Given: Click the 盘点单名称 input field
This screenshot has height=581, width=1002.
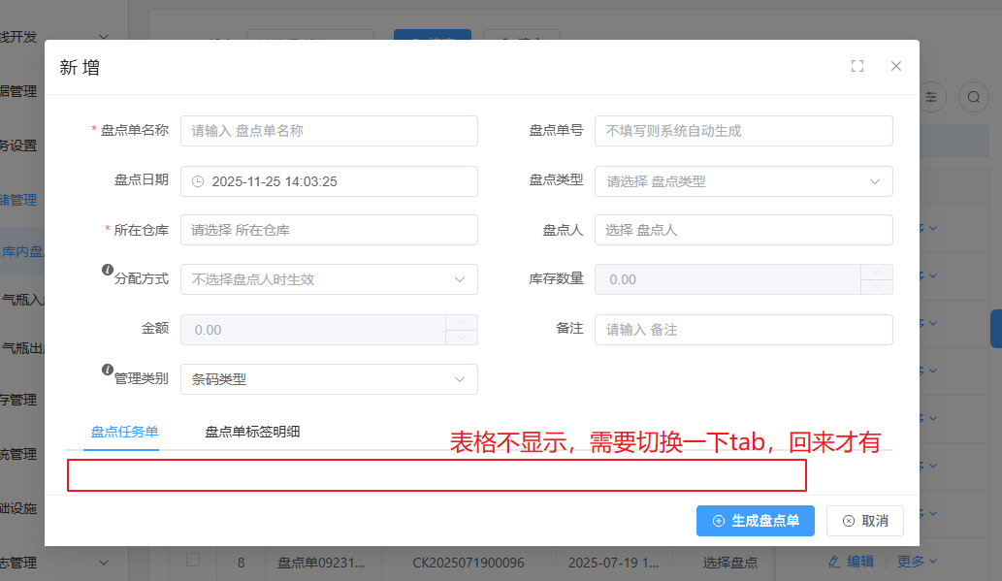Looking at the screenshot, I should coord(329,131).
